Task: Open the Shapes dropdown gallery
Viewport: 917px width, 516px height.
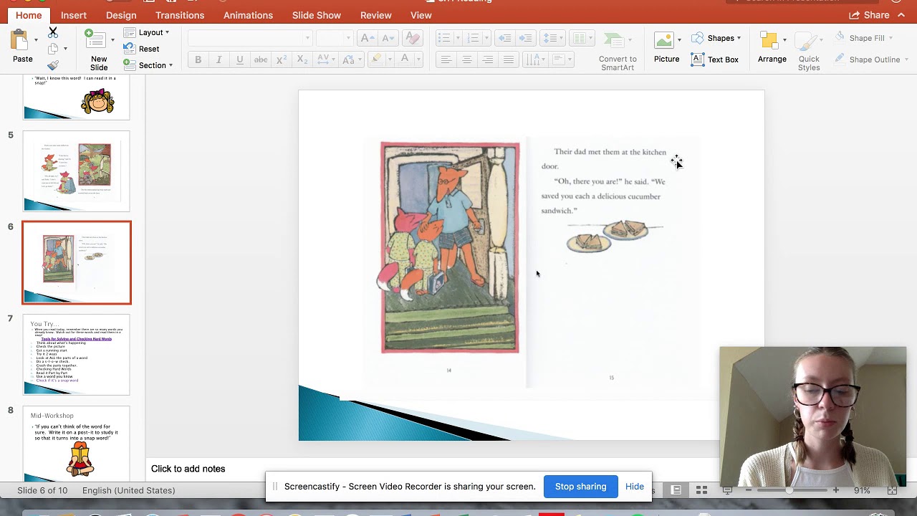Action: tap(716, 38)
